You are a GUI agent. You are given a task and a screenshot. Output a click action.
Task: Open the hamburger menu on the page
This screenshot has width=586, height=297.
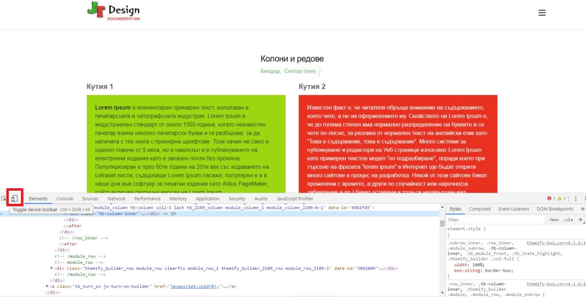[x=542, y=13]
